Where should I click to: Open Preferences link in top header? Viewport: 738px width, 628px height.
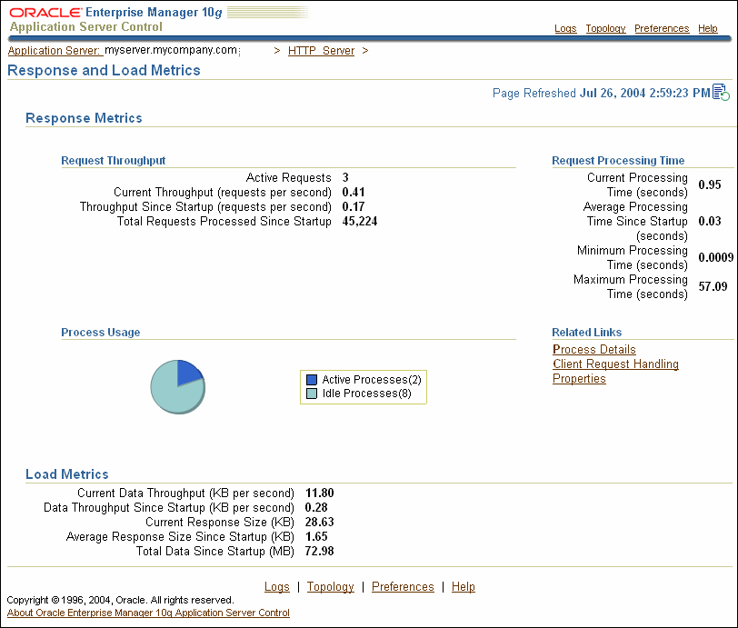pyautogui.click(x=662, y=29)
